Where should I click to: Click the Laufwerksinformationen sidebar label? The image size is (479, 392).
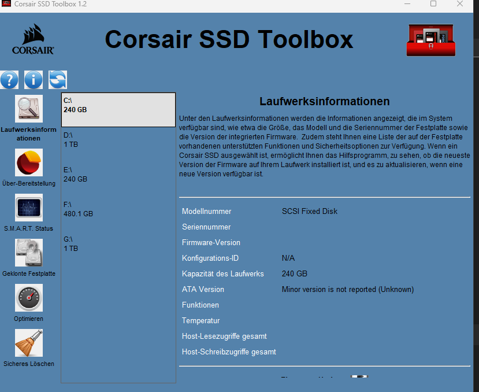coord(28,134)
